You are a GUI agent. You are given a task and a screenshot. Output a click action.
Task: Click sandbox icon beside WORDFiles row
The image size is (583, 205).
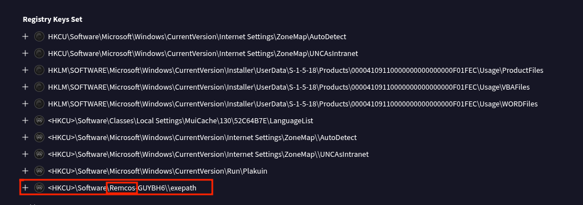point(39,104)
